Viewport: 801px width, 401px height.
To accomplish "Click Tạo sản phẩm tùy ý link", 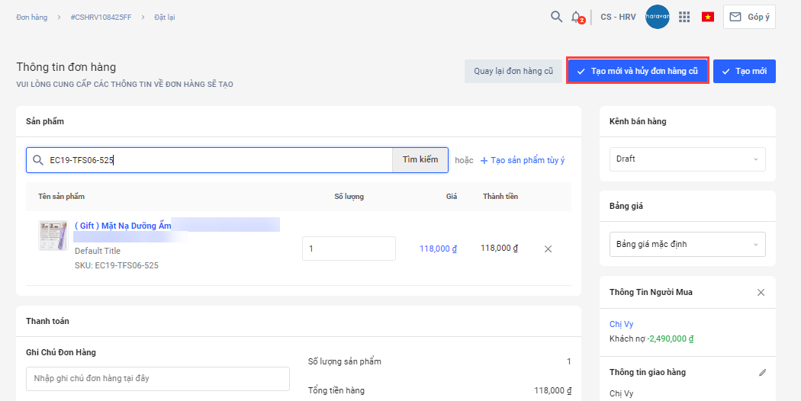I will tap(523, 160).
